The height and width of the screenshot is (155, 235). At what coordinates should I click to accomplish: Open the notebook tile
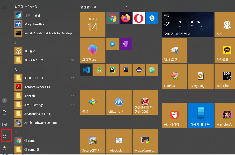click(x=119, y=141)
